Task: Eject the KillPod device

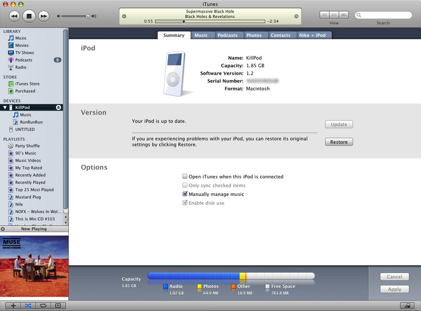Action: click(x=58, y=107)
